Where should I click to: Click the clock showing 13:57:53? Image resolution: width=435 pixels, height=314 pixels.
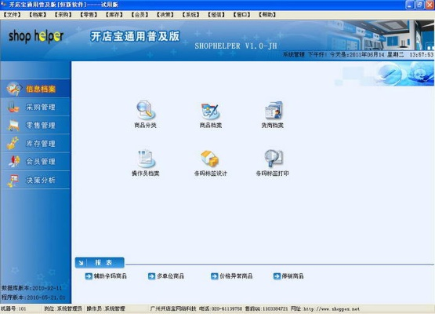422,55
